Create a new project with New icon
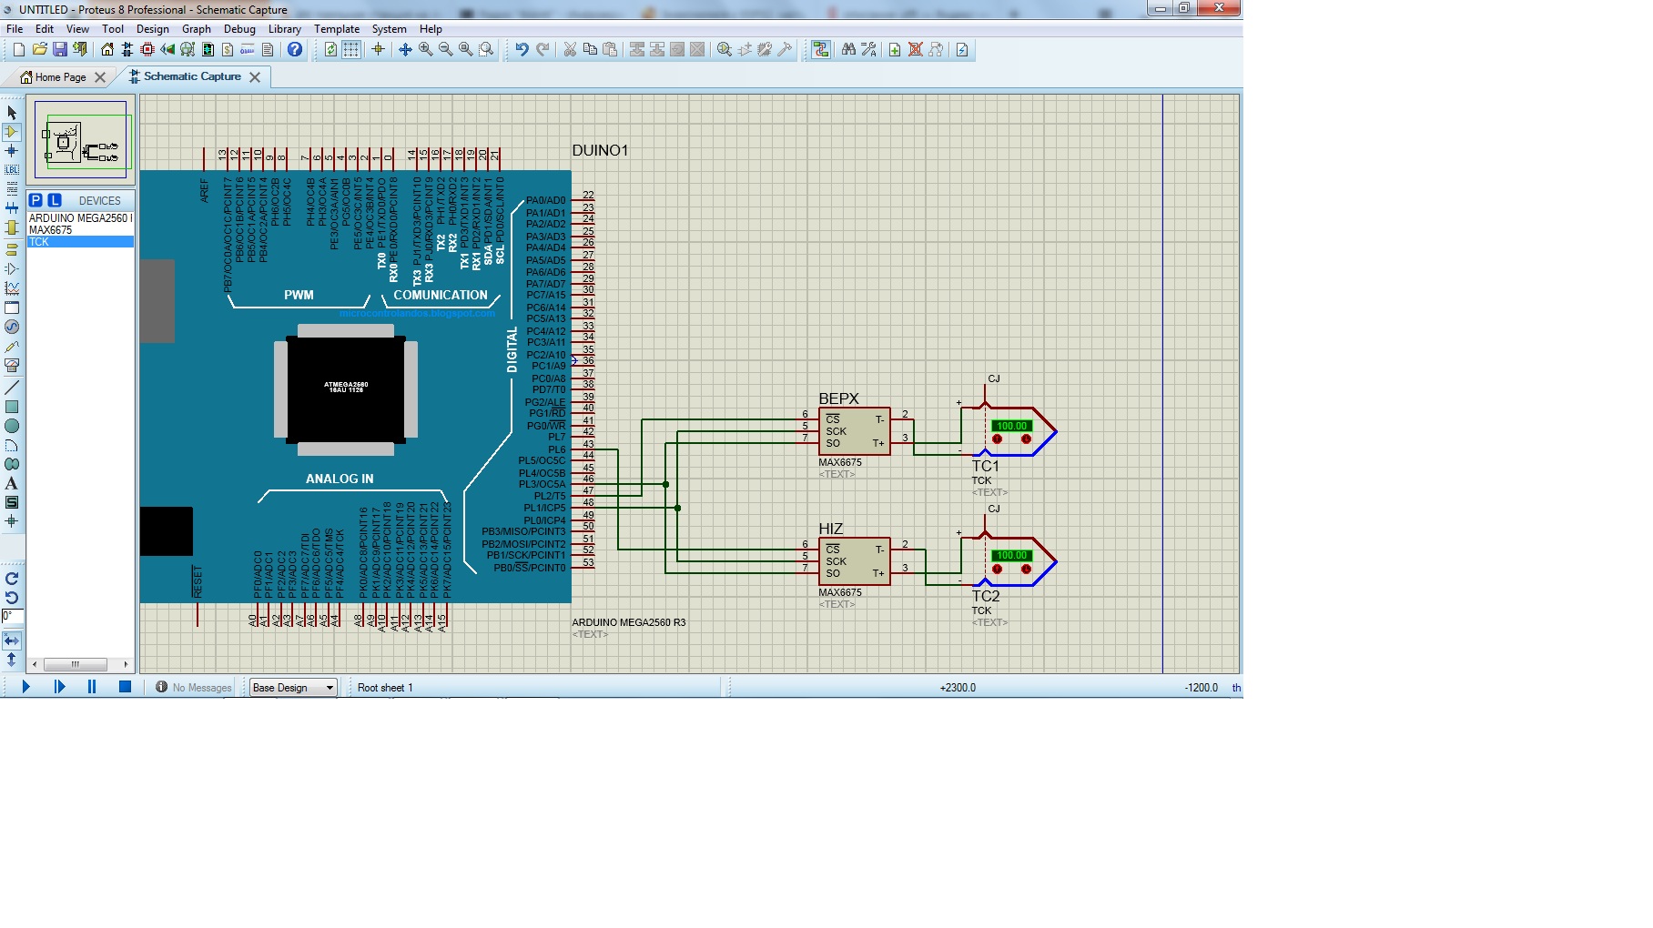This screenshot has height=928, width=1653. click(19, 49)
